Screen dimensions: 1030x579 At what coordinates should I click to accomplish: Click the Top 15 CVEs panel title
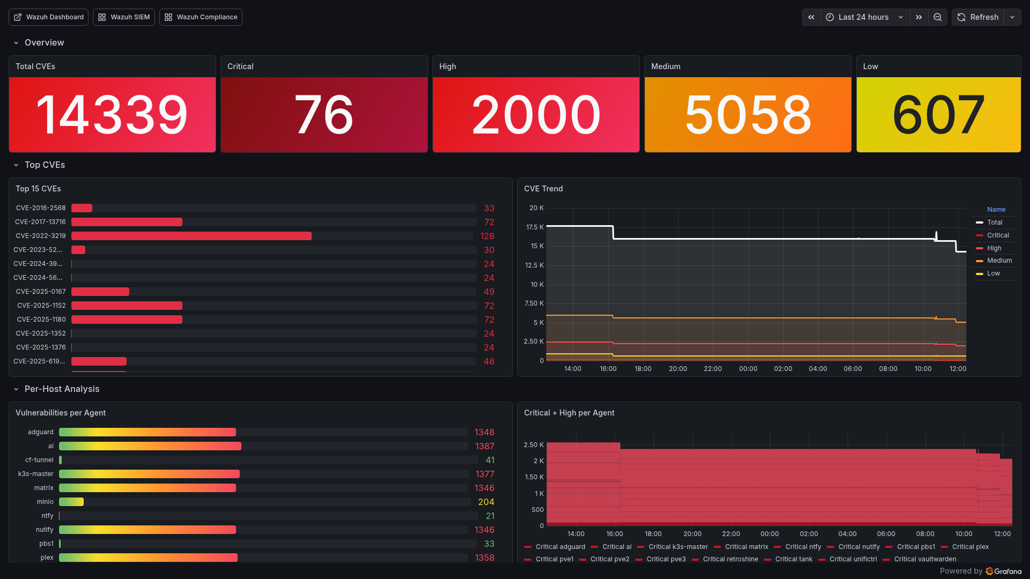(38, 189)
